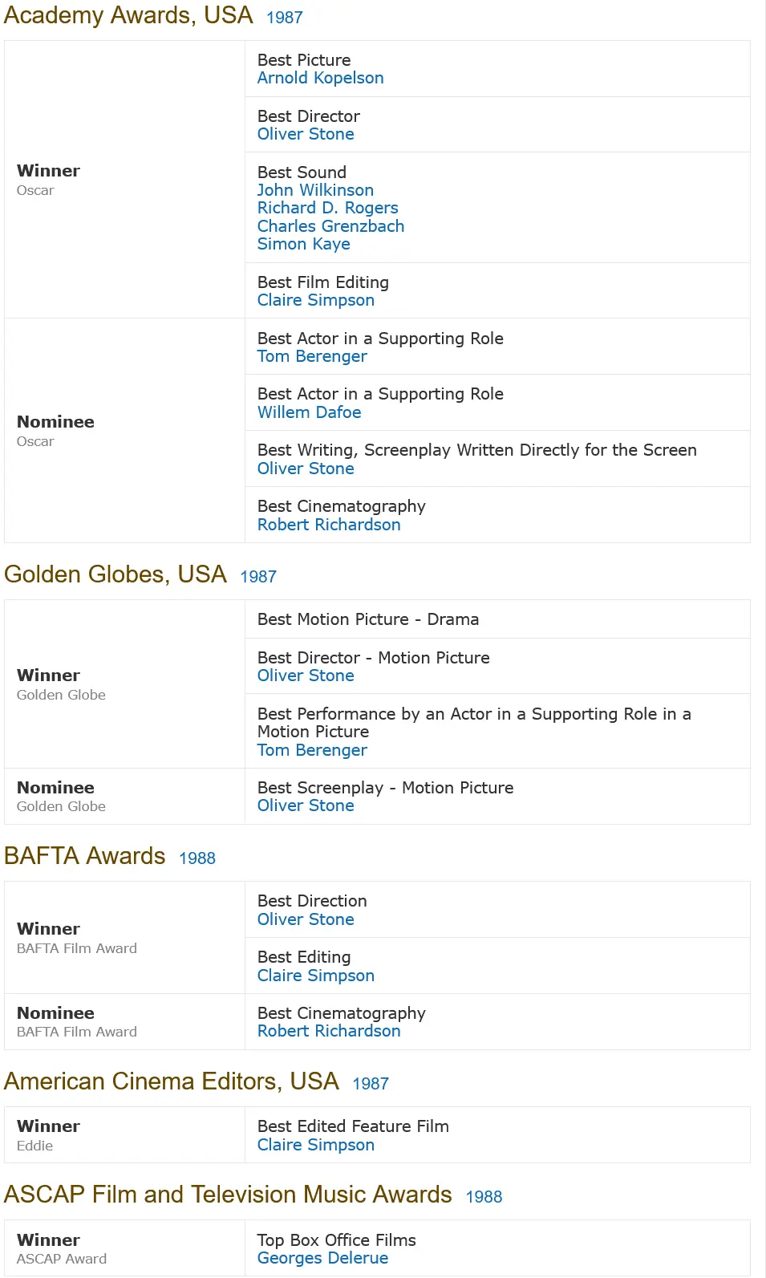Open Oliver Stone under Best Writing, Screenplay

[306, 469]
